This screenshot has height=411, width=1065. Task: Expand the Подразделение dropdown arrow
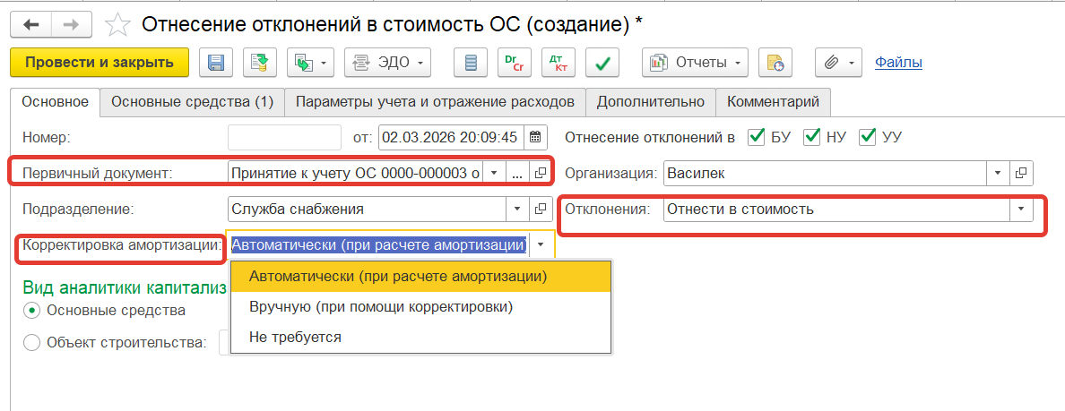(x=517, y=209)
